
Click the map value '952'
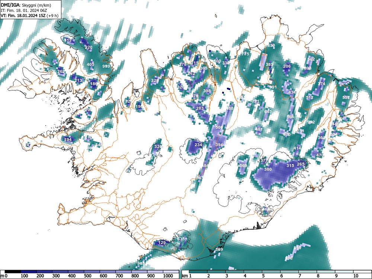click(x=311, y=122)
